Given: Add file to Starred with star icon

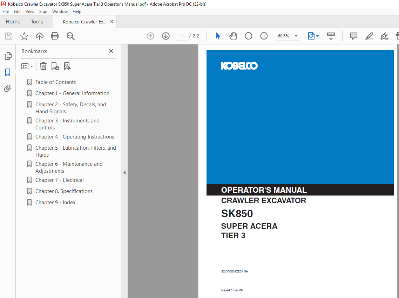Looking at the screenshot, I should pos(24,36).
